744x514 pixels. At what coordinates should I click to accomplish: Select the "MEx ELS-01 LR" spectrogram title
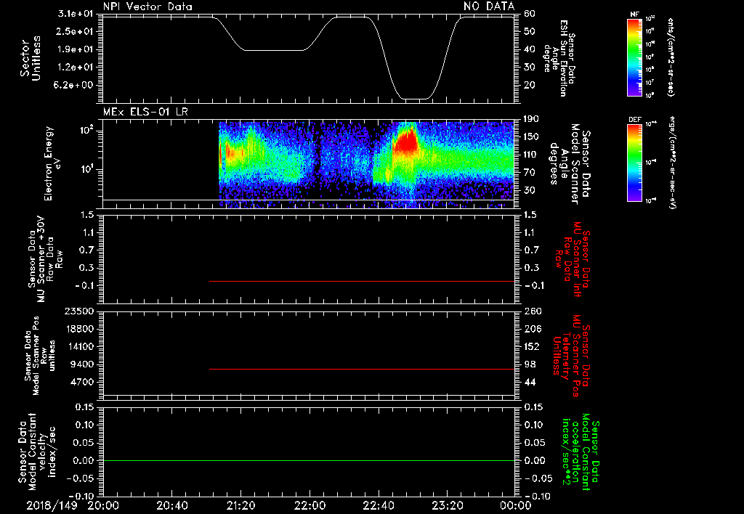coord(145,113)
